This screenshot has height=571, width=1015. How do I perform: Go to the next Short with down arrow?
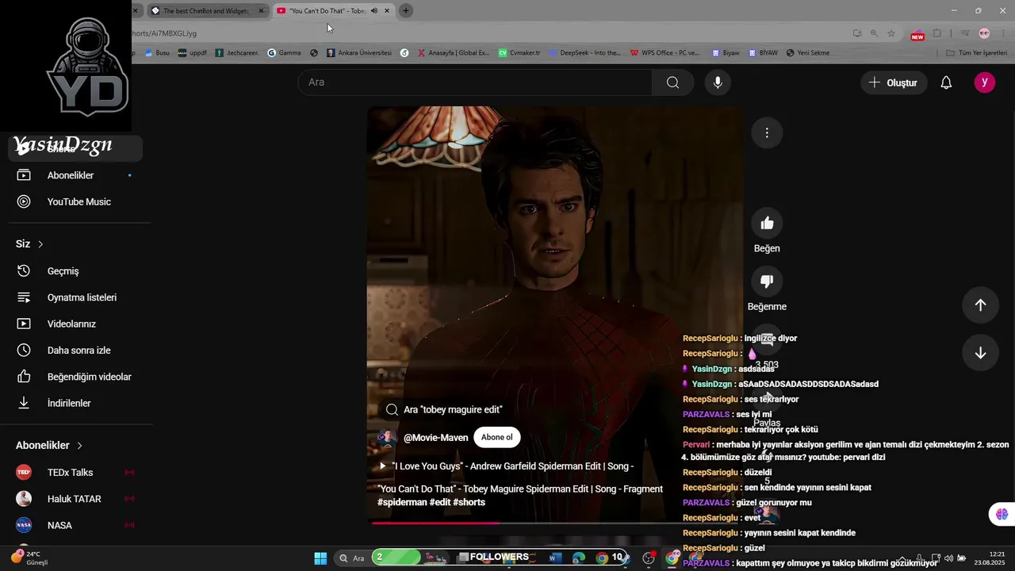tap(980, 353)
